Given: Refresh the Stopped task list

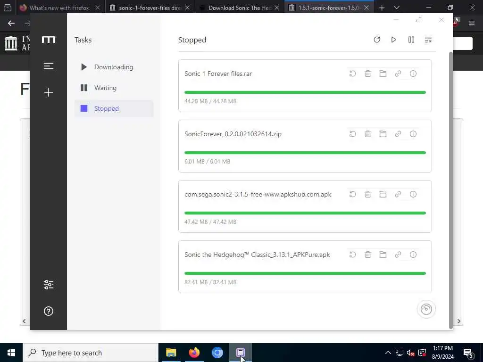Looking at the screenshot, I should click(377, 40).
